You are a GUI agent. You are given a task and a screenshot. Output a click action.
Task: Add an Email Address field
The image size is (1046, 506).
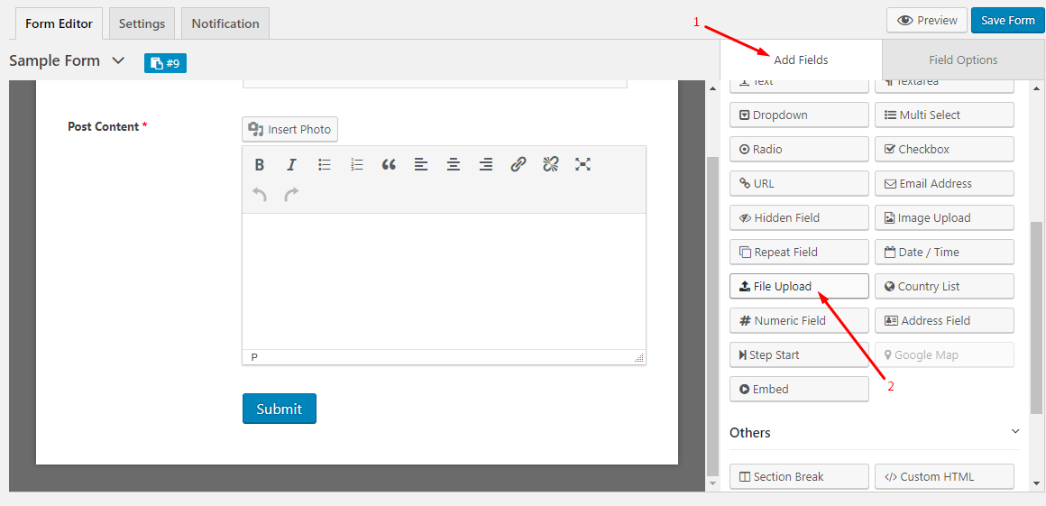945,184
